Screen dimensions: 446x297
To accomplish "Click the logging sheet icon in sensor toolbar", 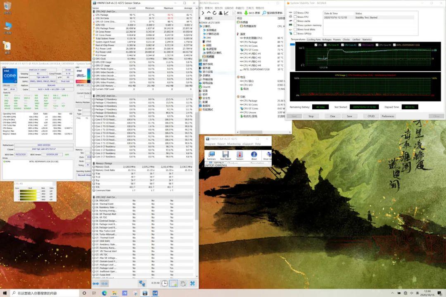I will pyautogui.click(x=173, y=283).
